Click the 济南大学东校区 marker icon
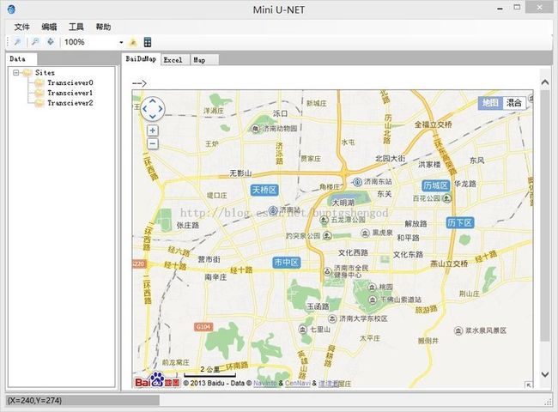This screenshot has width=558, height=412. (332, 318)
